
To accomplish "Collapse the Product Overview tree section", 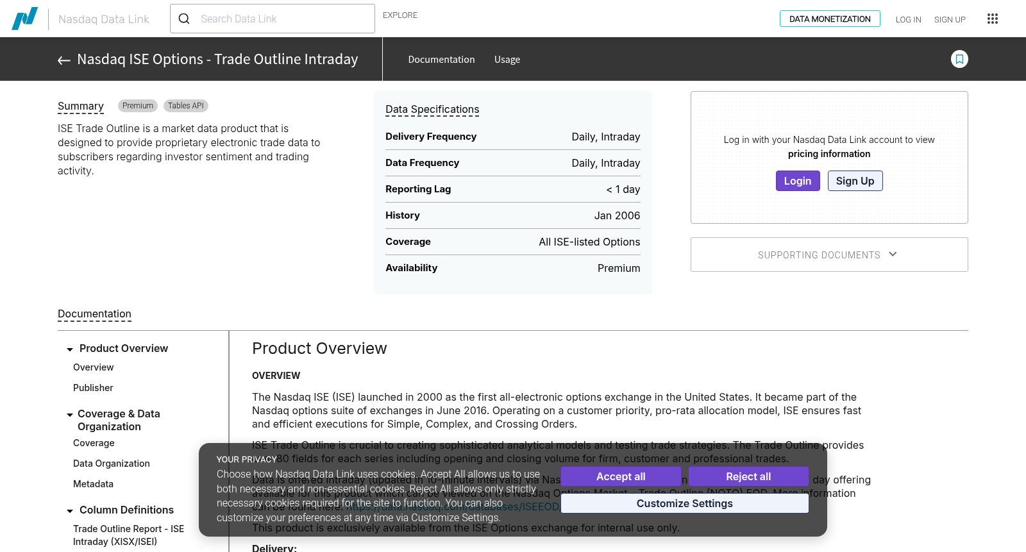I will coord(70,349).
